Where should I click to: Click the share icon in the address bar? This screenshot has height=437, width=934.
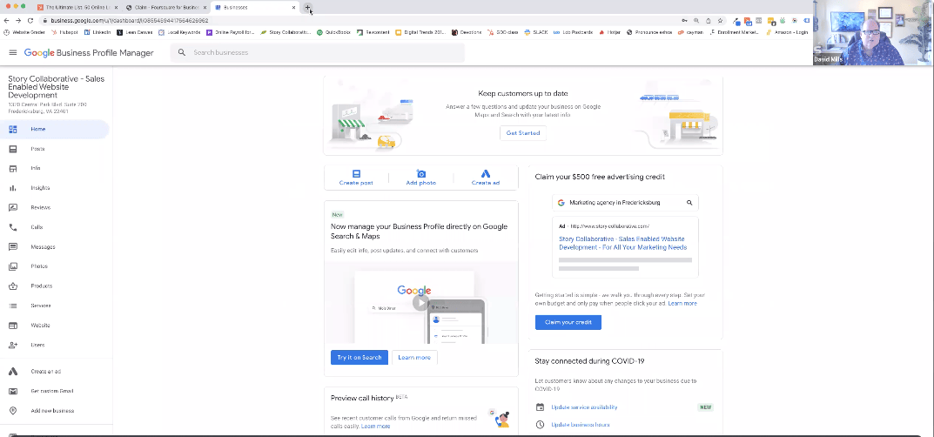click(708, 20)
